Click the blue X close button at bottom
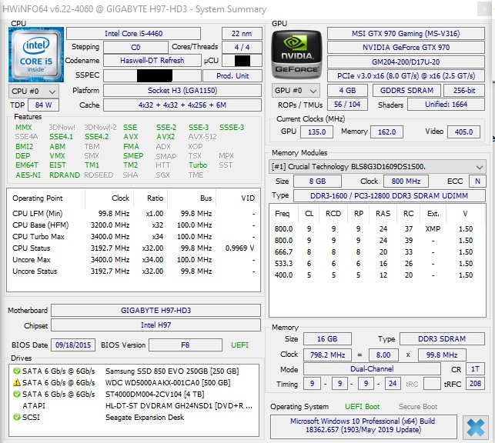 pos(475,428)
